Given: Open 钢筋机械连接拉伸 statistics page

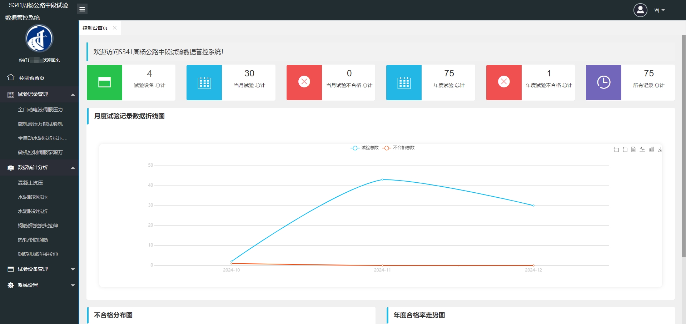Looking at the screenshot, I should pos(38,254).
